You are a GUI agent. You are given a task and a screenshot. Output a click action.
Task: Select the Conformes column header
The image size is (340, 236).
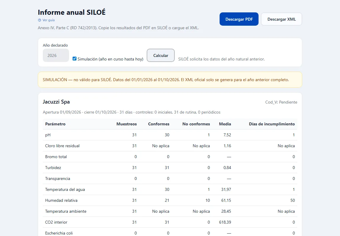pos(159,124)
